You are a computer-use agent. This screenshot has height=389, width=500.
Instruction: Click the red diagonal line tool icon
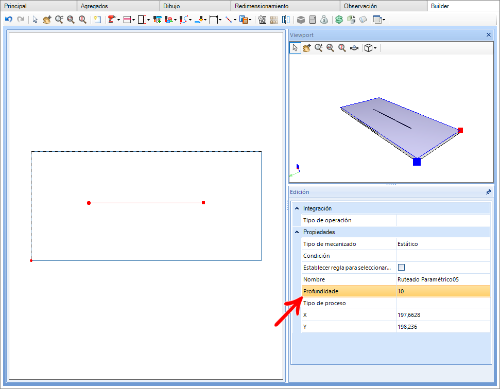tap(229, 20)
